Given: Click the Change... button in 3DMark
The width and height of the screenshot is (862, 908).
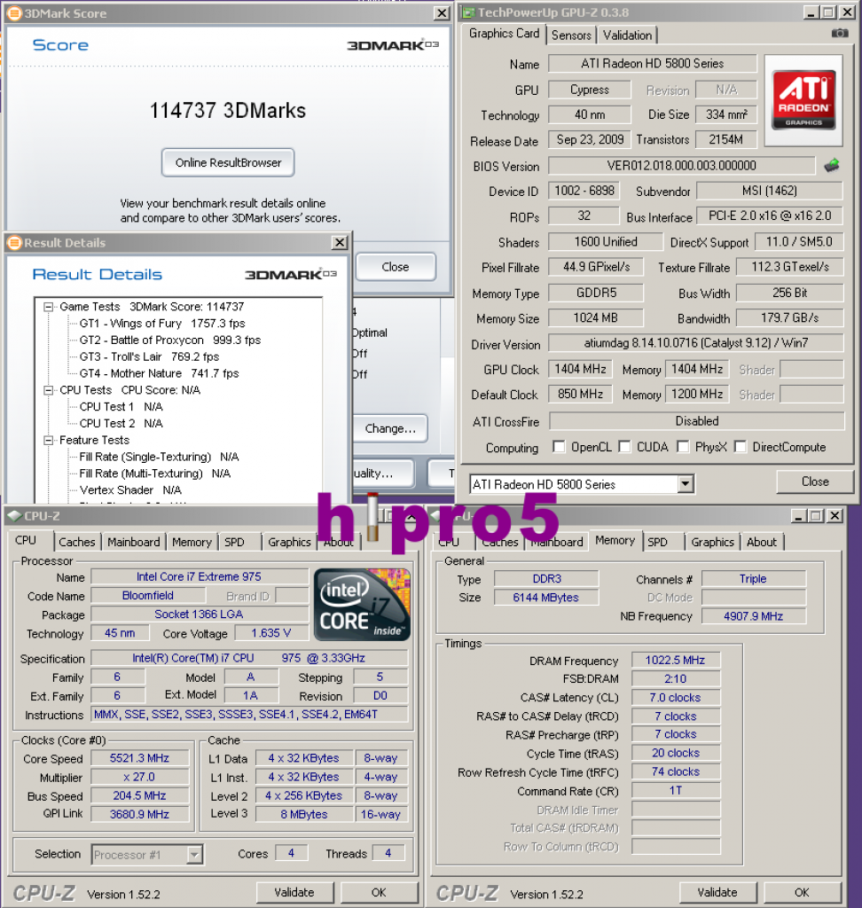Looking at the screenshot, I should pyautogui.click(x=390, y=428).
